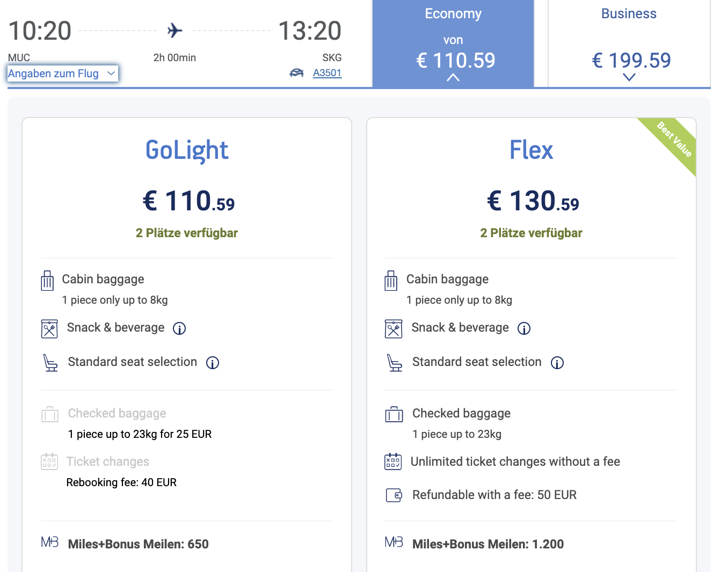This screenshot has height=572, width=713.
Task: Click the Best Value ribbon on Flex
Action: coord(674,140)
